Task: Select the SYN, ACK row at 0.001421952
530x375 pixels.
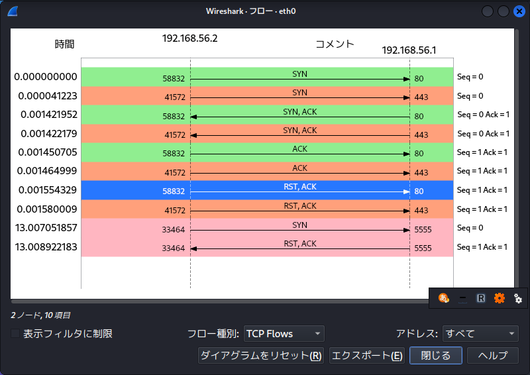Action: (x=267, y=115)
